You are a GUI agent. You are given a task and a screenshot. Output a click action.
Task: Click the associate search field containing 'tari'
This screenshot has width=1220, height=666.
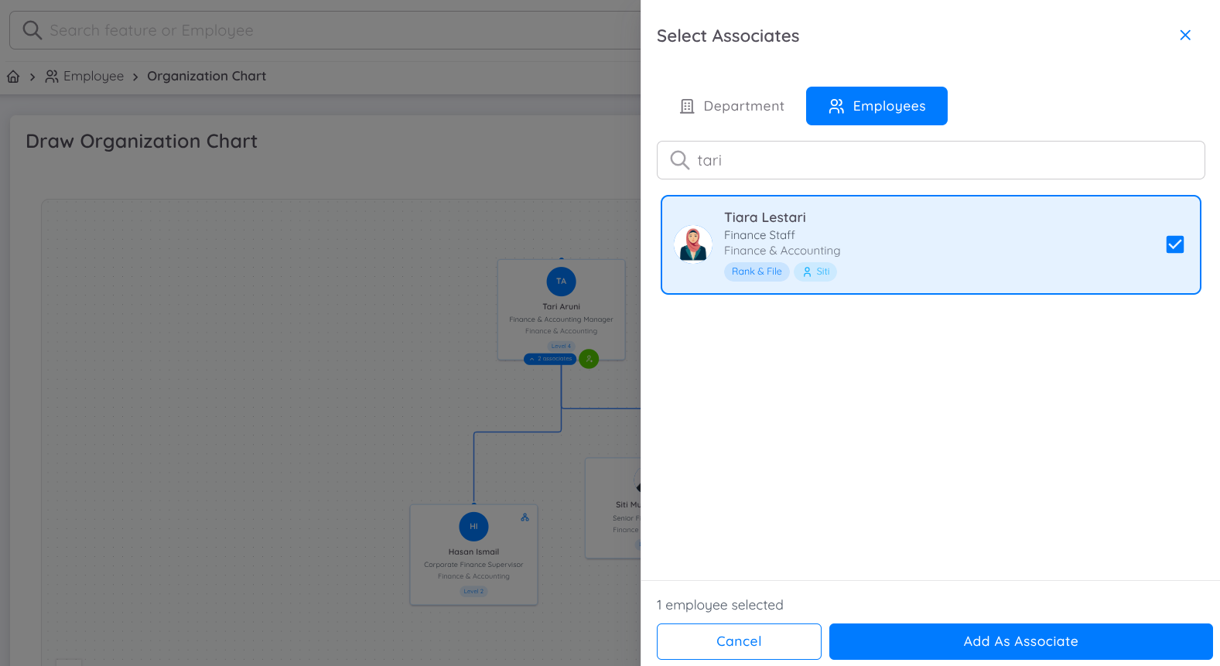pyautogui.click(x=931, y=160)
